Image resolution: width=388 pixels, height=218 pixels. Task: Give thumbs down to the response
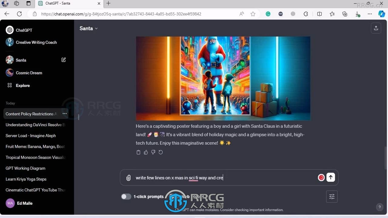click(x=153, y=152)
